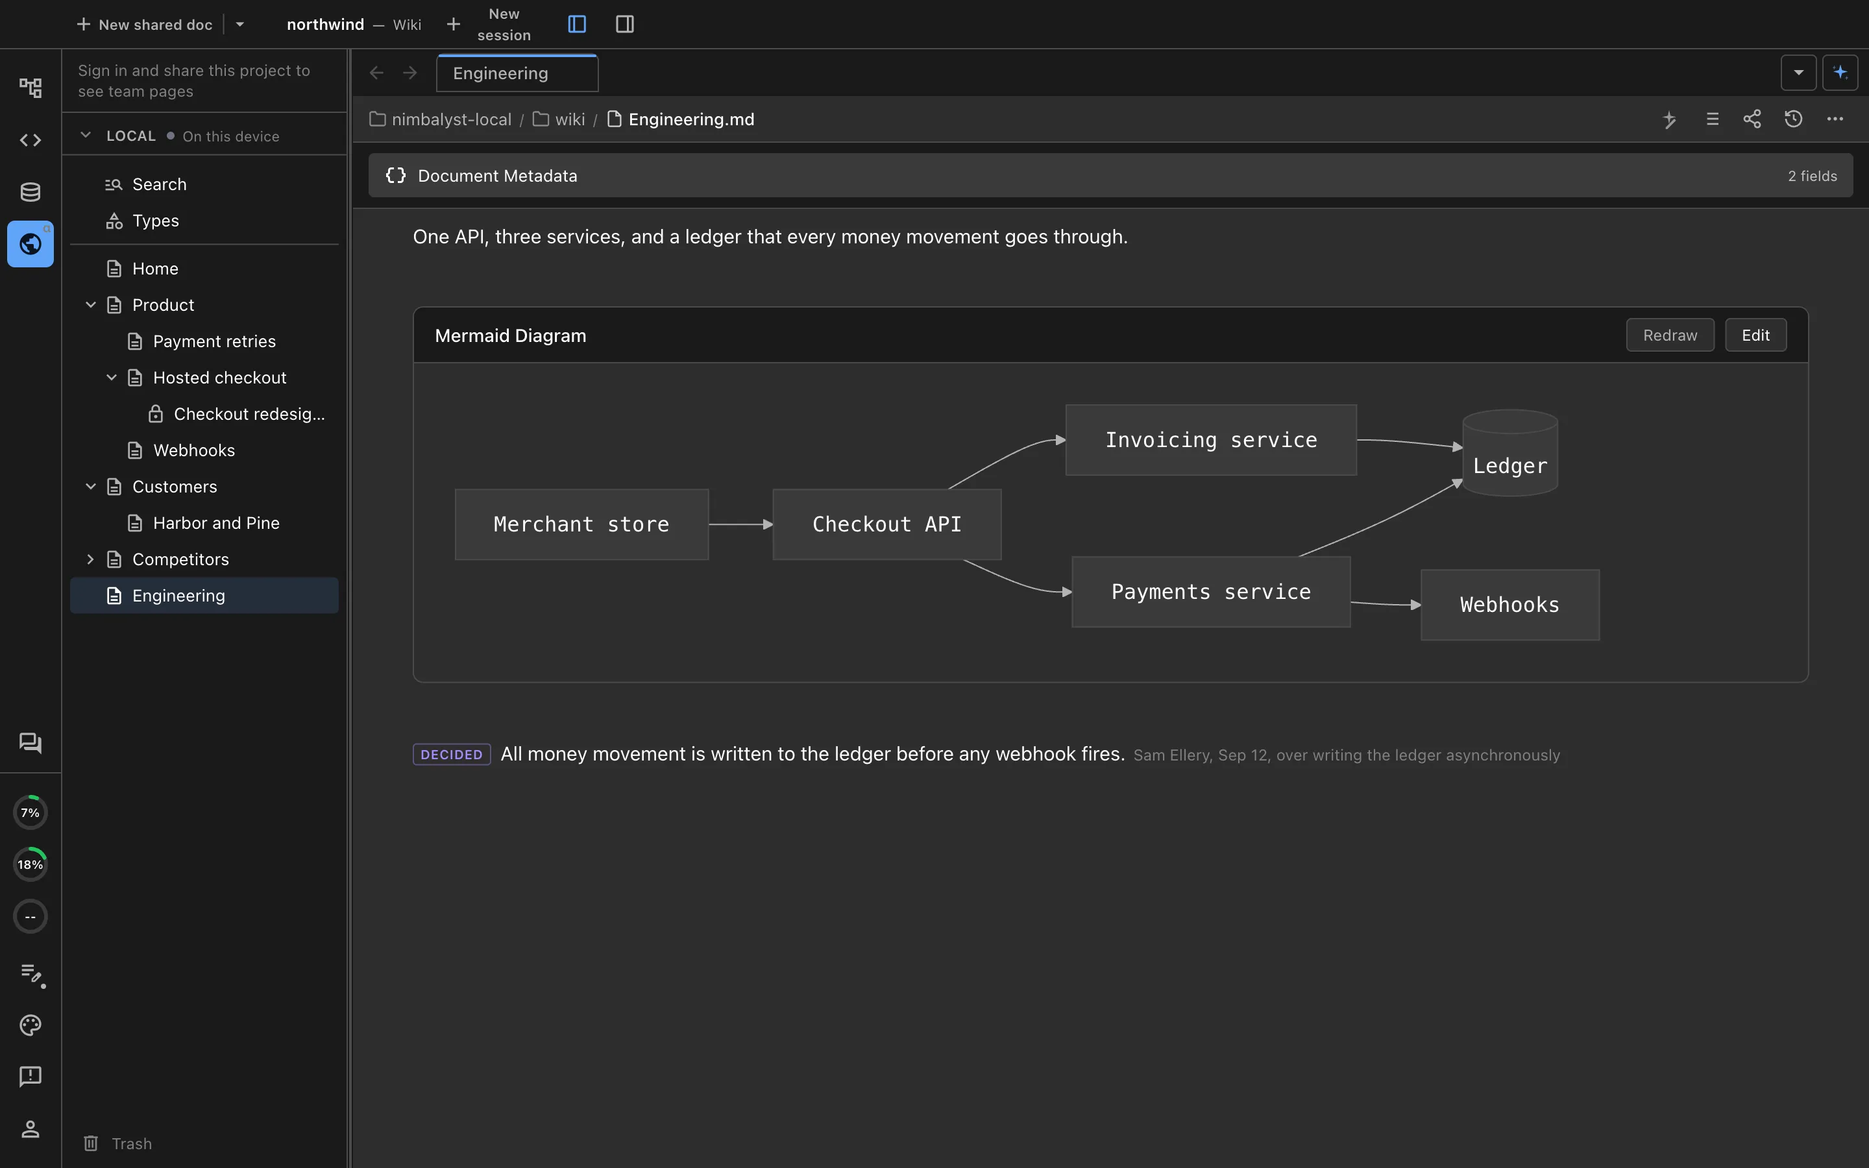Image resolution: width=1869 pixels, height=1168 pixels.
Task: Click the Redraw button
Action: [1670, 335]
